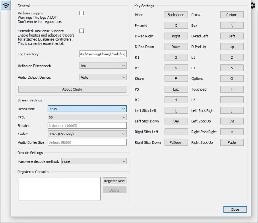This screenshot has width=258, height=223.
Task: Select the Audio Buffer Size field
Action: click(x=87, y=142)
